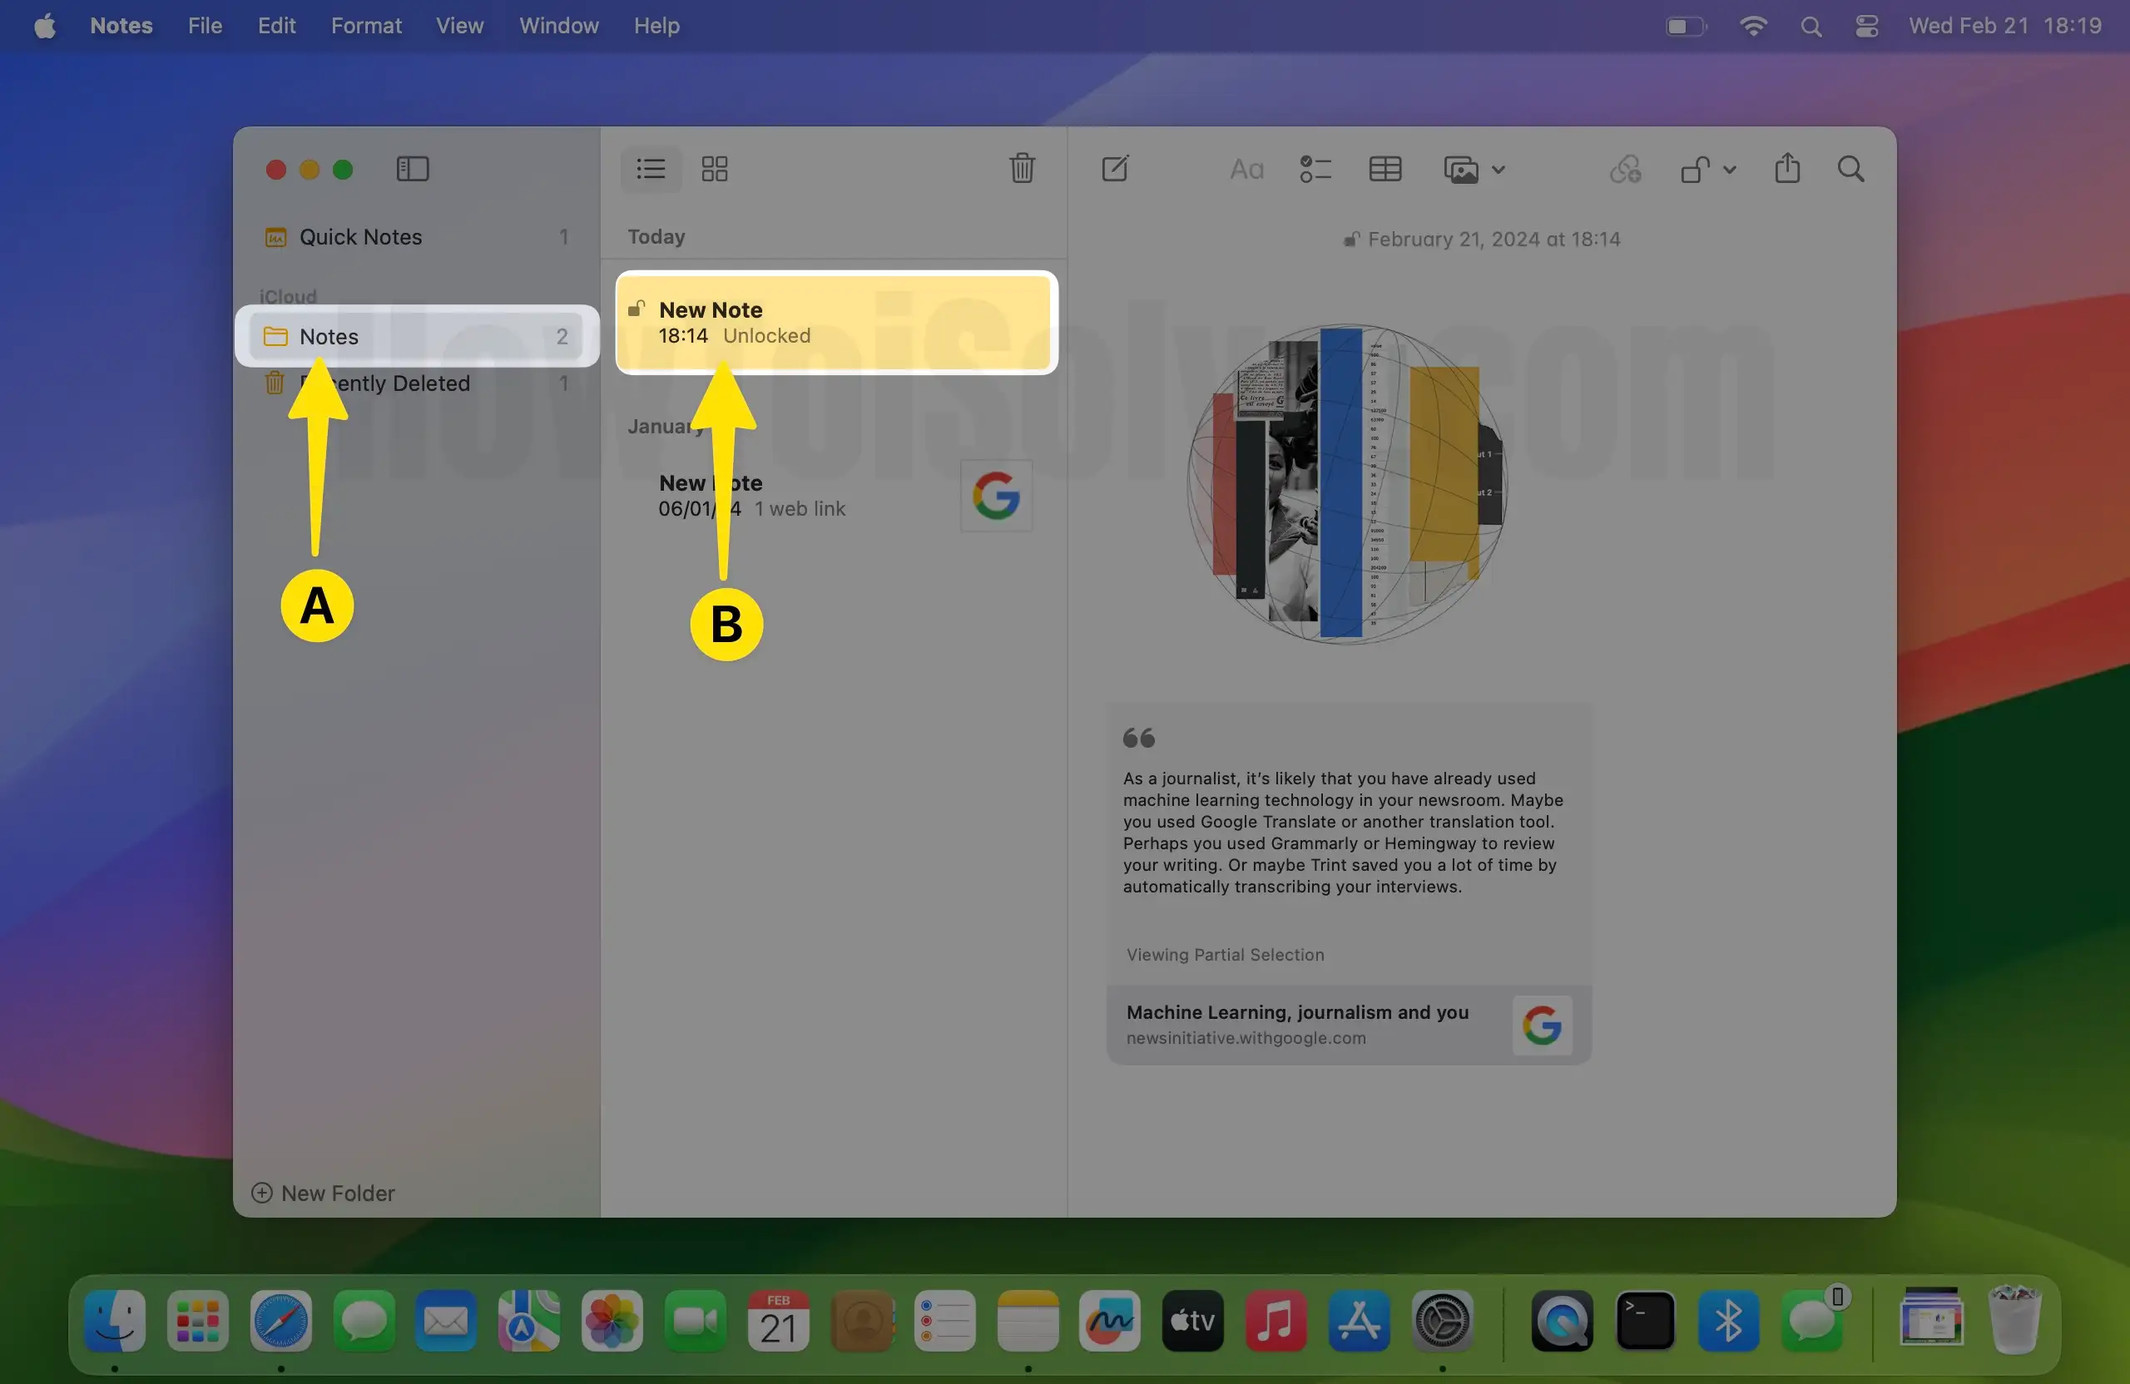Click the add link collaboration icon
2130x1384 pixels.
point(1624,169)
